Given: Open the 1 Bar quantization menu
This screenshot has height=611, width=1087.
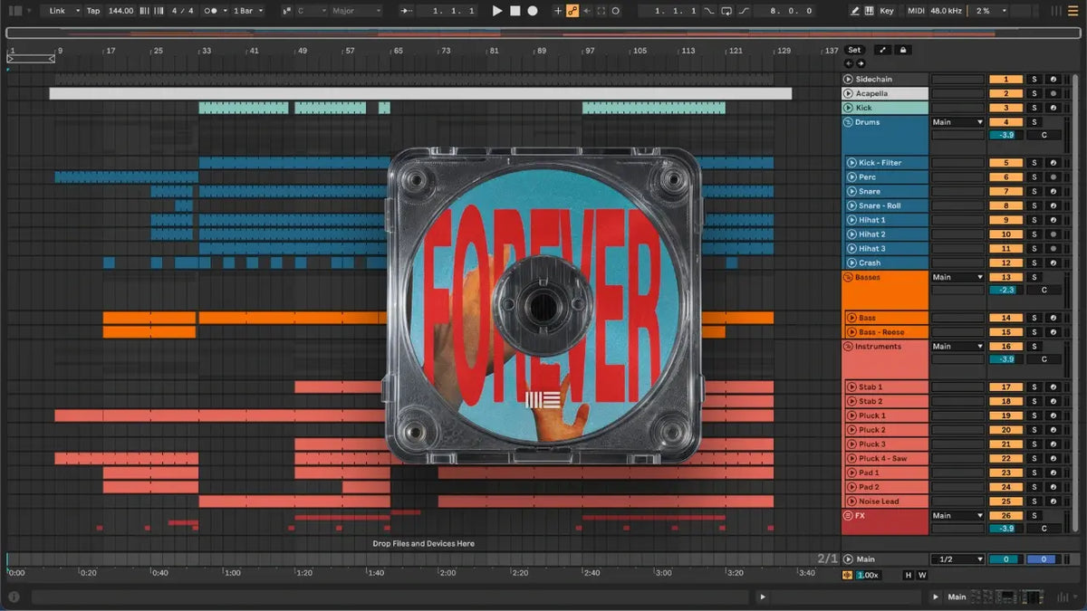Looking at the screenshot, I should [x=247, y=11].
